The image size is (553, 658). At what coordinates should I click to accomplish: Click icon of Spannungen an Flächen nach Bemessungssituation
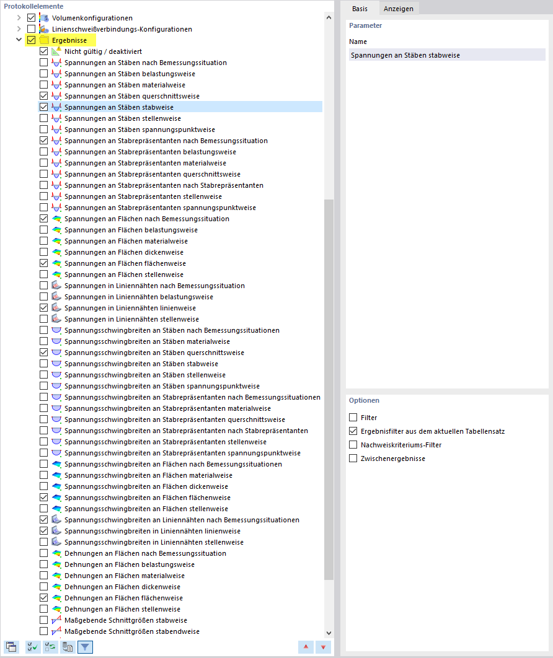click(x=56, y=219)
